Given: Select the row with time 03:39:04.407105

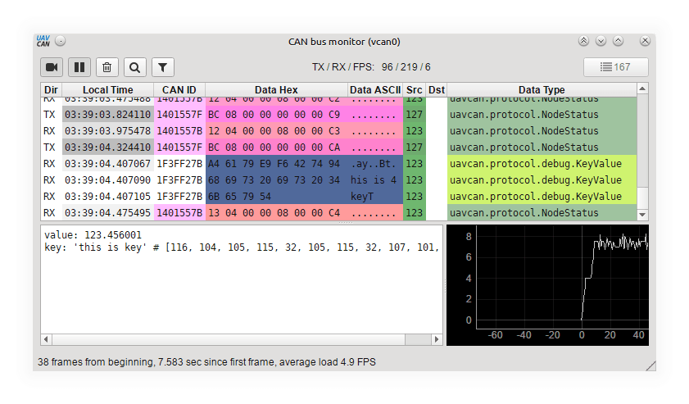Looking at the screenshot, I should click(339, 197).
